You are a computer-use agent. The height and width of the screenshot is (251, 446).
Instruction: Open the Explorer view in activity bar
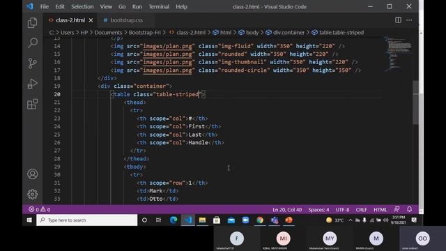[33, 23]
